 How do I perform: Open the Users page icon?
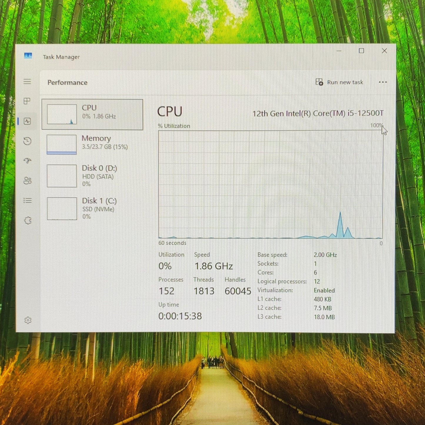click(x=27, y=181)
